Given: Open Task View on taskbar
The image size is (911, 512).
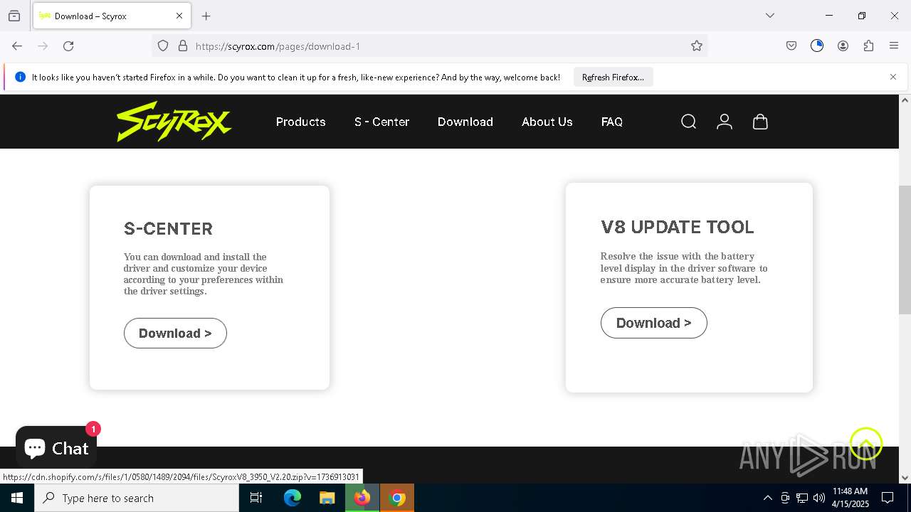Looking at the screenshot, I should 256,498.
